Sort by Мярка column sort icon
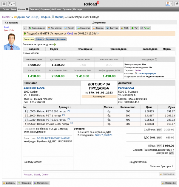Viewport: 179px width, 187px height. 113,107
